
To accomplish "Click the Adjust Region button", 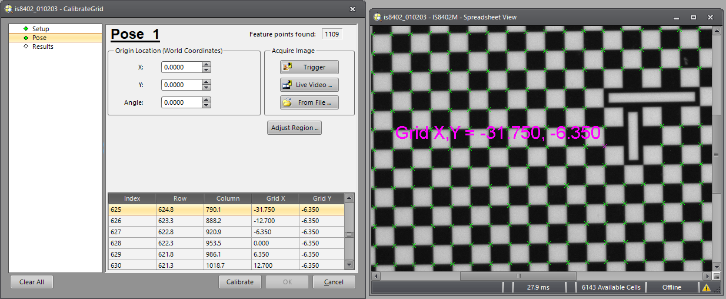I will coord(294,128).
